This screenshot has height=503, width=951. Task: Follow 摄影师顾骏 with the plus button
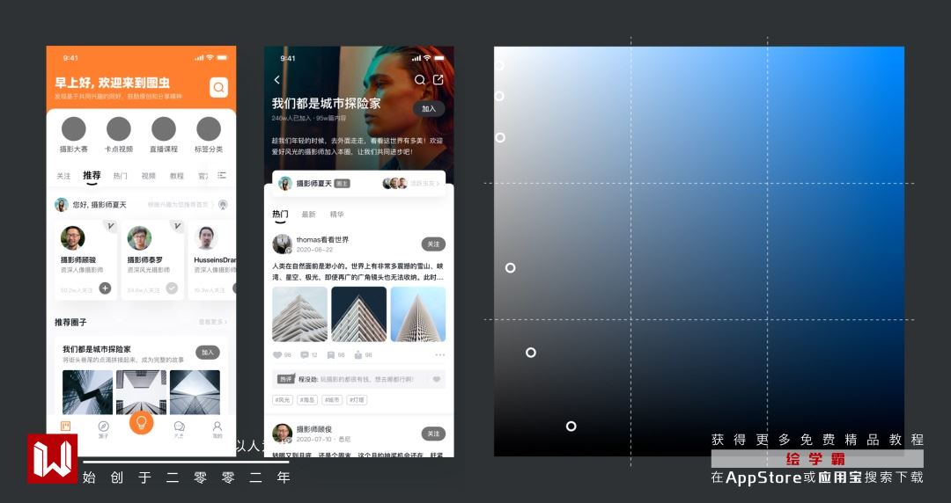(106, 288)
